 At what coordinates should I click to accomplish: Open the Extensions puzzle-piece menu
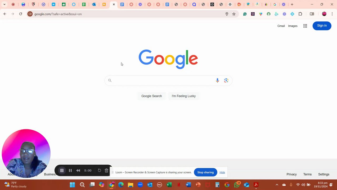(300, 14)
